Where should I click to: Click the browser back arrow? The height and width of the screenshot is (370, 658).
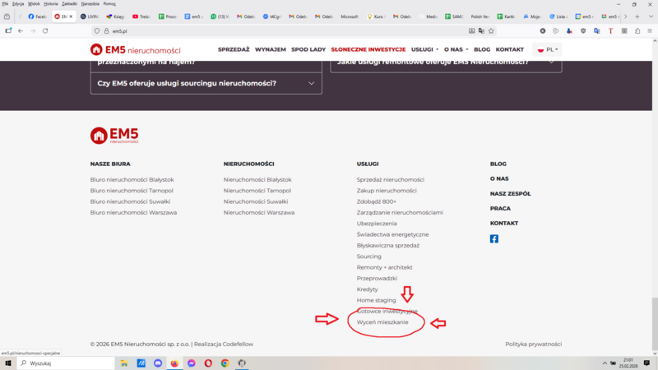point(21,30)
